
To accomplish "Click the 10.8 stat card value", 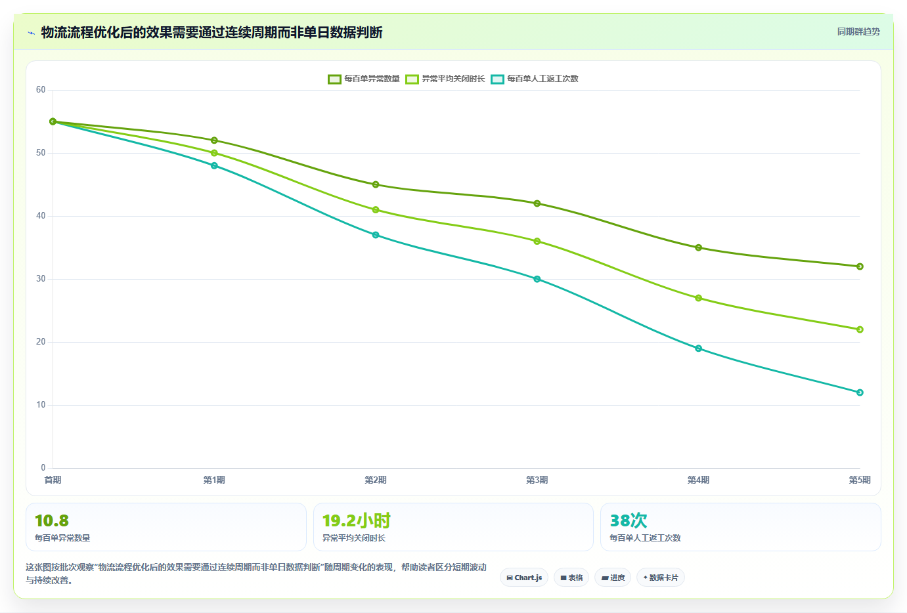I will pyautogui.click(x=52, y=520).
